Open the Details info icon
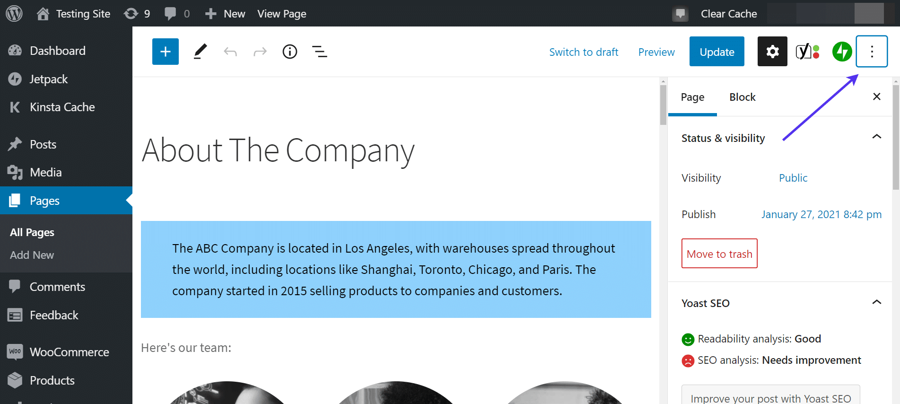The height and width of the screenshot is (404, 900). (x=290, y=52)
